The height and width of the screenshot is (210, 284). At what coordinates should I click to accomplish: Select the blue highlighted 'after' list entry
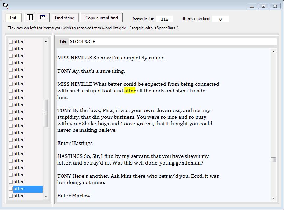28,189
